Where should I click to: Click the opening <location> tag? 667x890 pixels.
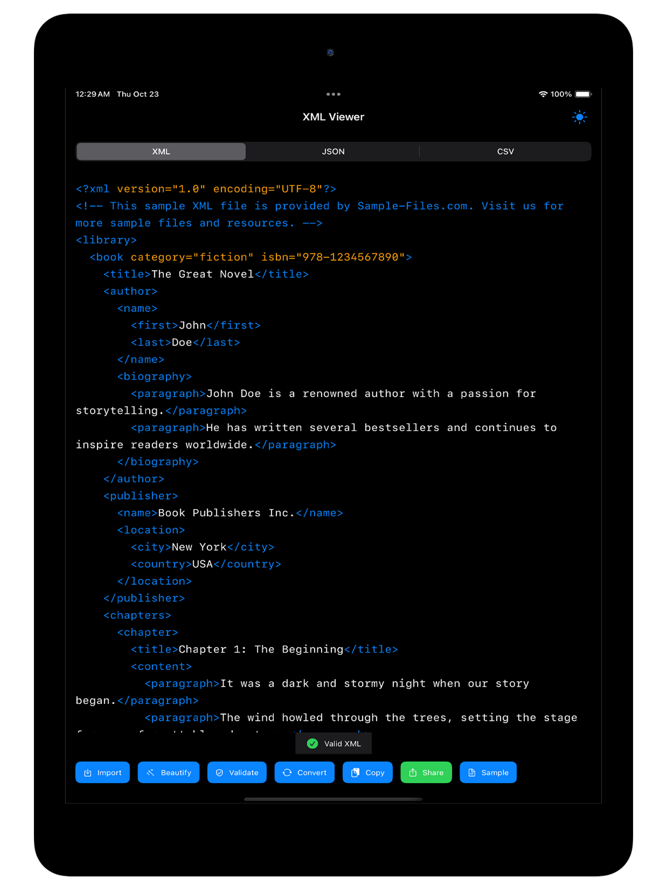point(151,530)
